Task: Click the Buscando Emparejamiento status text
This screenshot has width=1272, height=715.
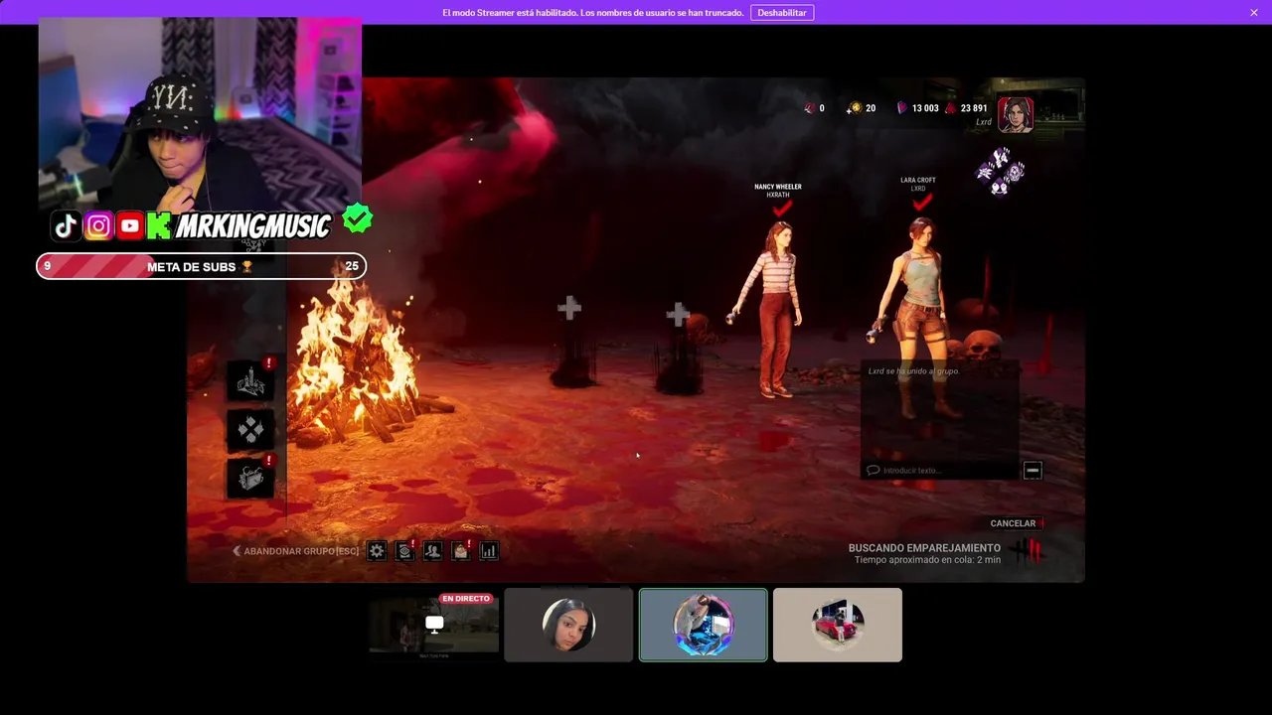Action: [x=924, y=548]
